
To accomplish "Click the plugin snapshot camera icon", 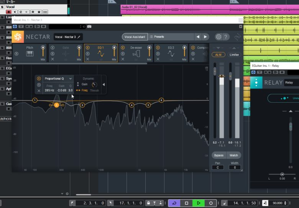I will tap(89, 26).
